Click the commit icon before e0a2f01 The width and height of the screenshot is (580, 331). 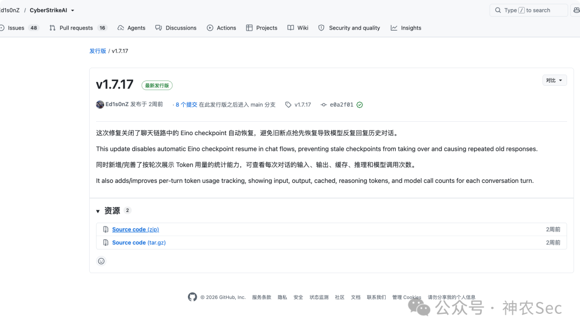pyautogui.click(x=324, y=105)
